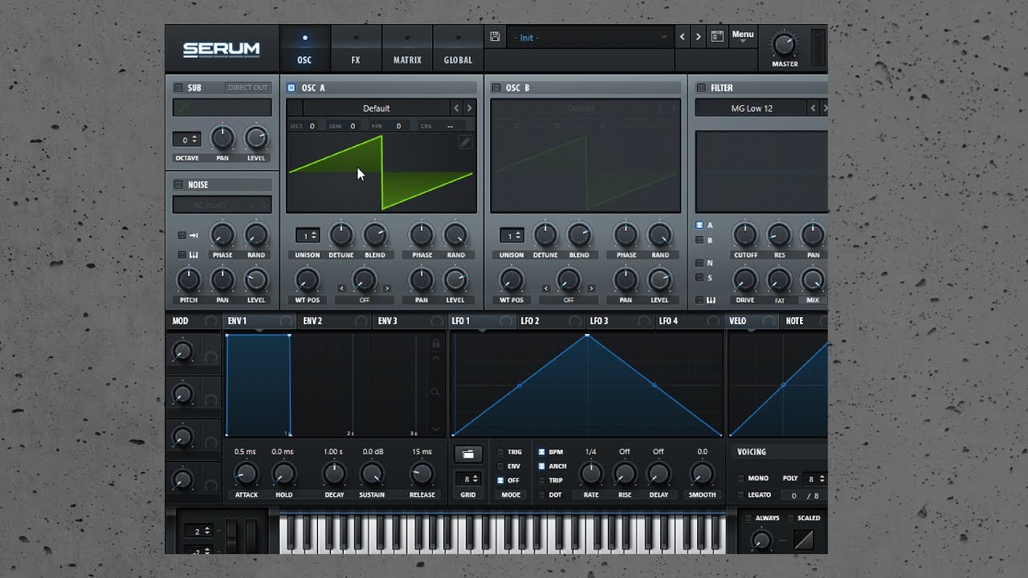Toggle LFO ANCH option

[x=541, y=466]
